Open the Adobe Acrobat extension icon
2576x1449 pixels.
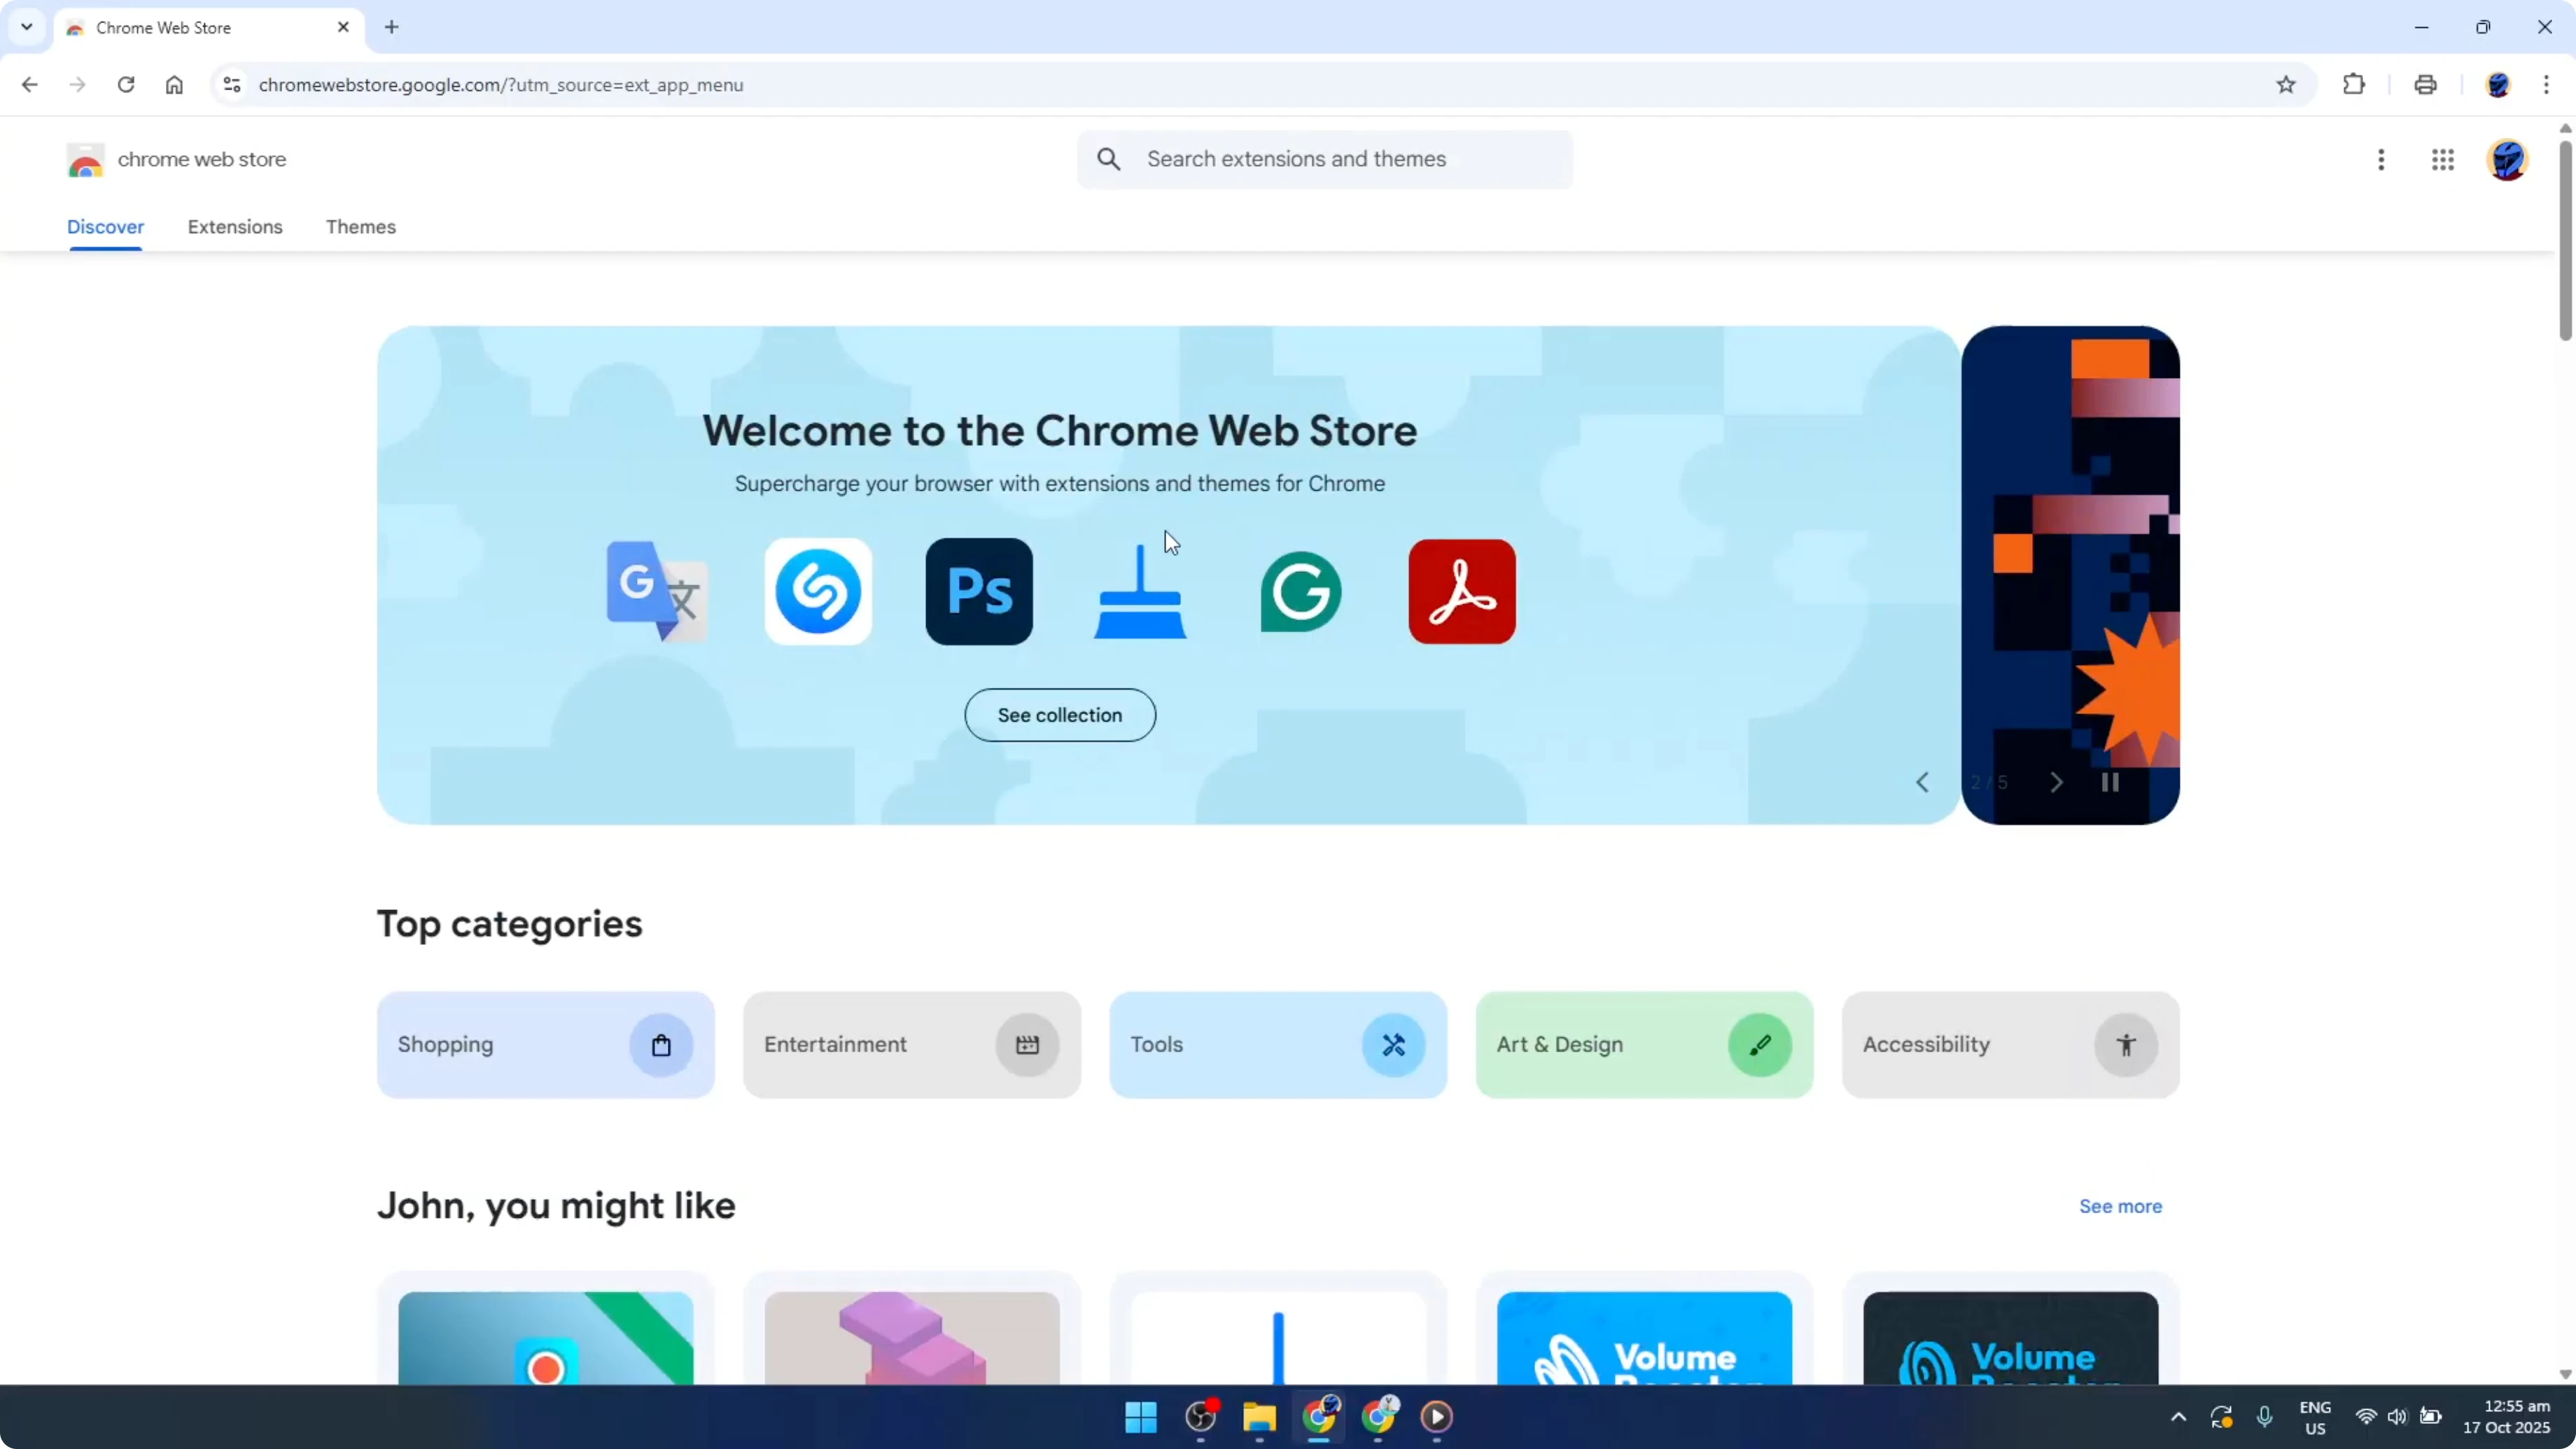[x=1461, y=591]
